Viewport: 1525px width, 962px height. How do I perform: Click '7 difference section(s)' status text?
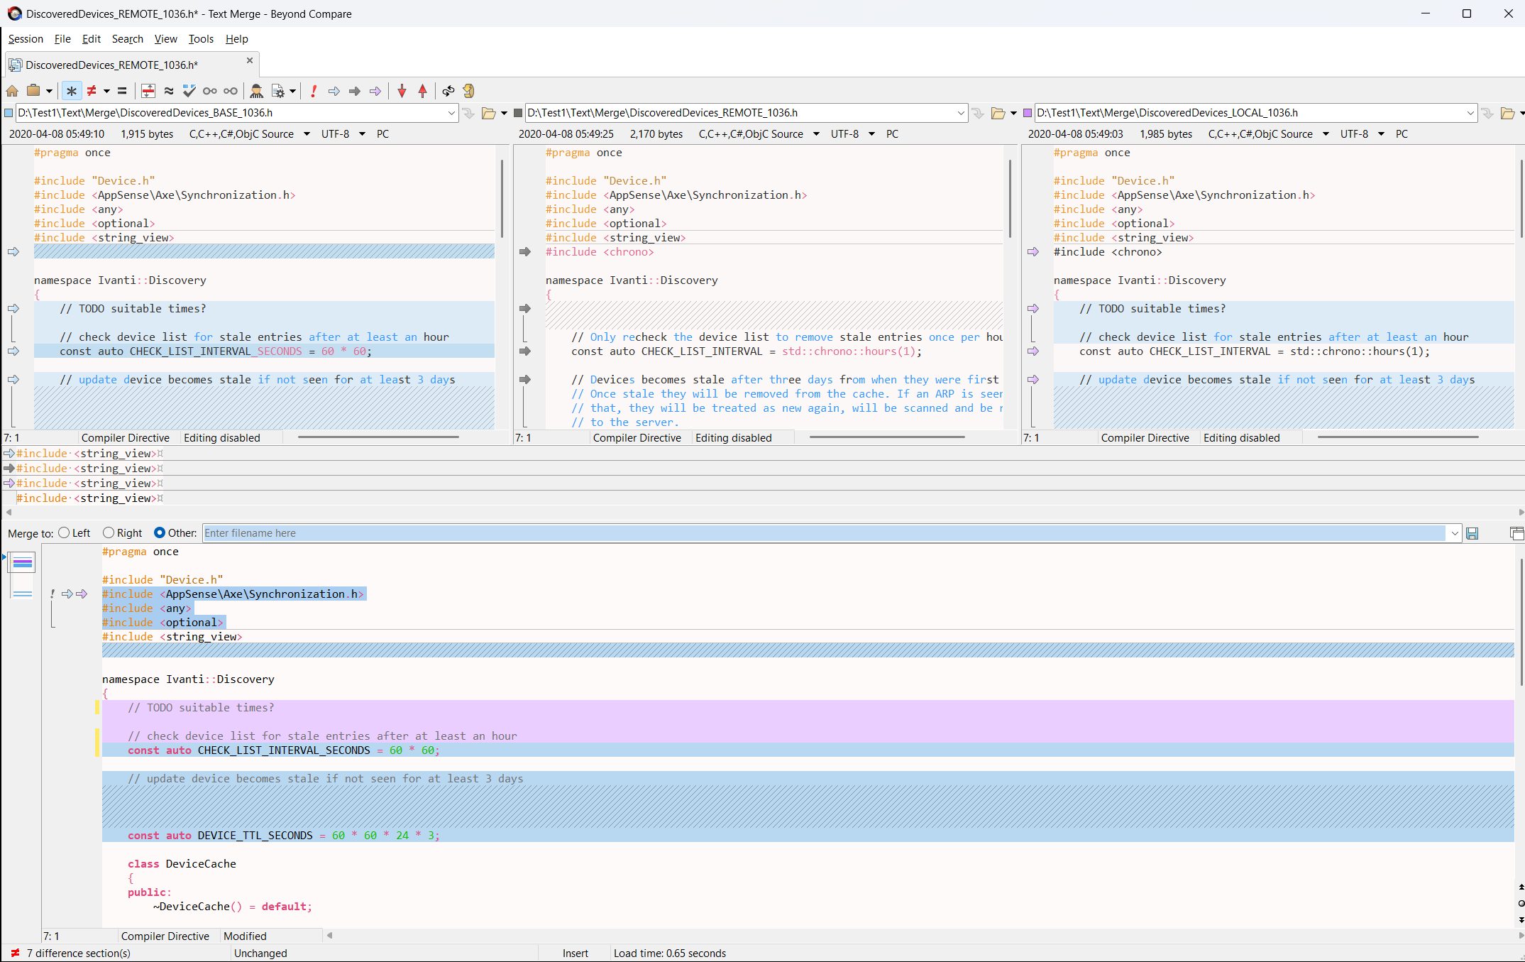79,953
